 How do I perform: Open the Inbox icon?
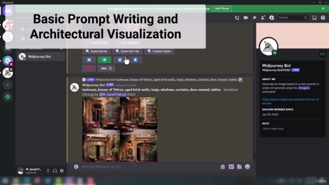[314, 17]
